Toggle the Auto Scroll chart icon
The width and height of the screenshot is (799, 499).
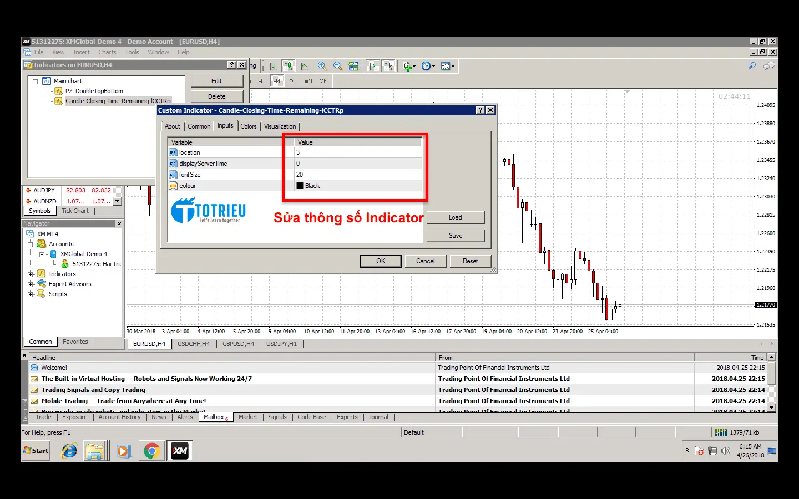pos(373,66)
